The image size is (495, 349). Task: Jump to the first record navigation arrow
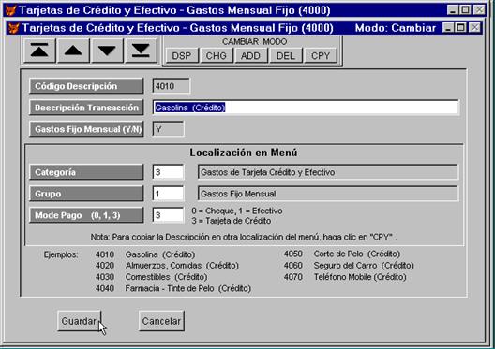coord(39,51)
